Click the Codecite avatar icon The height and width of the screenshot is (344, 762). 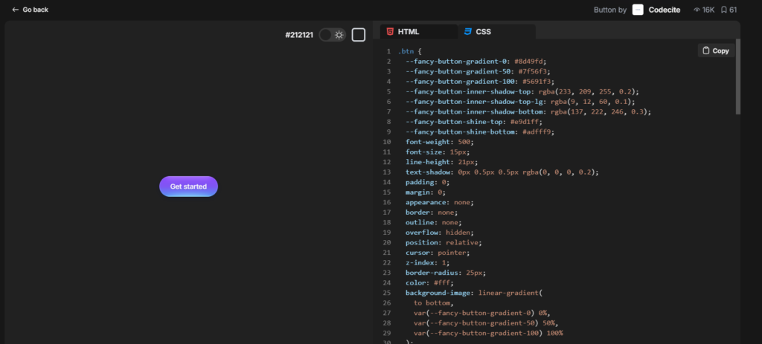[x=638, y=10]
